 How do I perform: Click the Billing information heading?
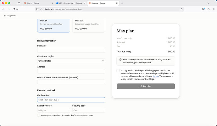tap(47, 41)
